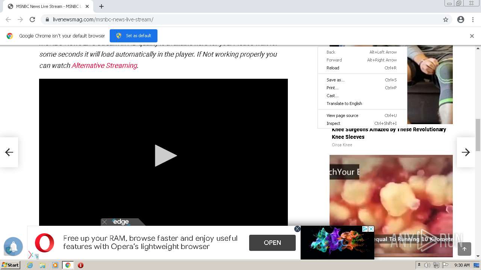Open the Action Center flag tray icon
This screenshot has width=481, height=270.
445,265
